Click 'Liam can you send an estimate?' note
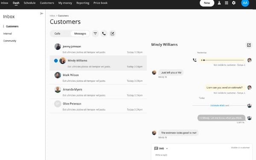Viewport: 256px width, 160px height. click(x=225, y=87)
